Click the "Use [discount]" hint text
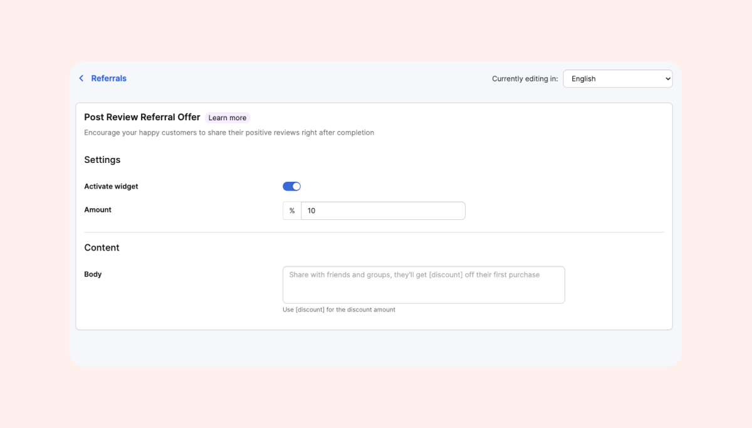The width and height of the screenshot is (752, 428). [x=339, y=310]
